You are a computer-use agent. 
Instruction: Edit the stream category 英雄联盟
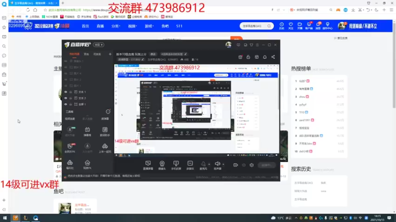(x=131, y=60)
